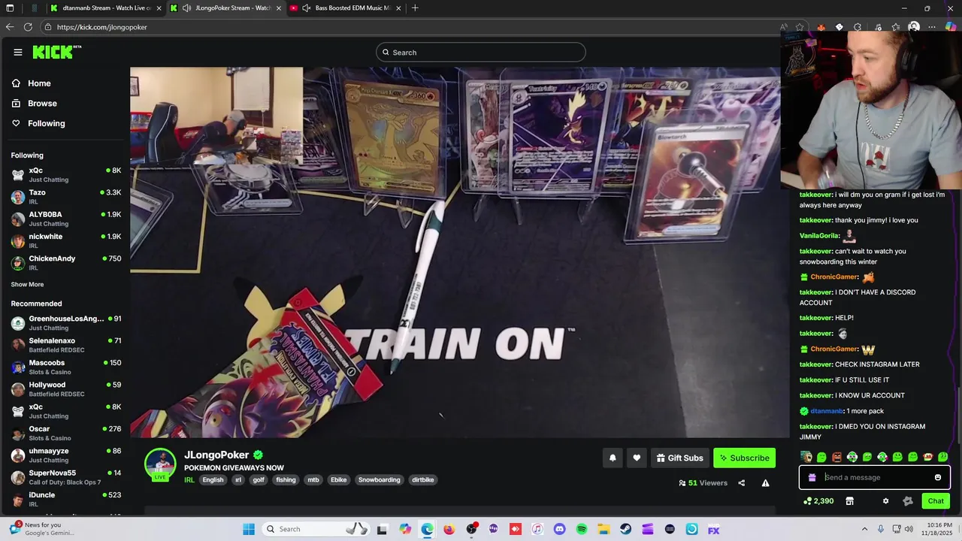Viewport: 962px width, 541px height.
Task: Open the Kick hamburger menu
Action: click(x=18, y=52)
